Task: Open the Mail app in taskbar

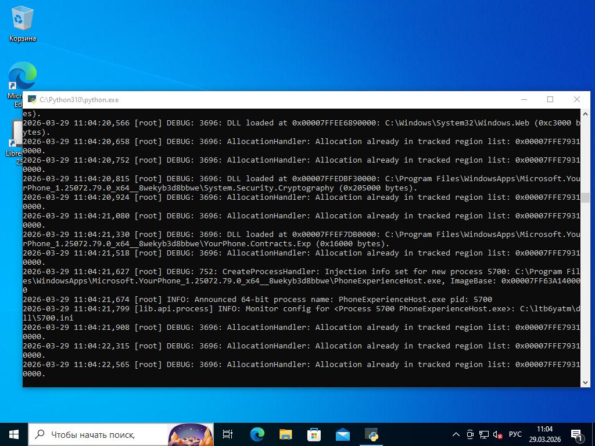Action: tap(342, 434)
